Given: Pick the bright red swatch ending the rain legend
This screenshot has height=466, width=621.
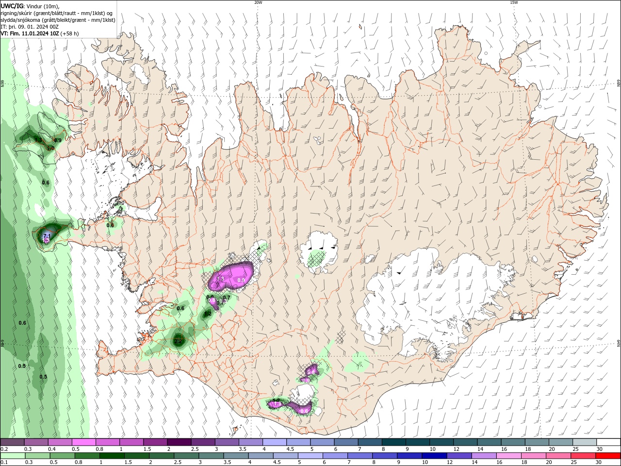Looking at the screenshot, I should (609, 456).
